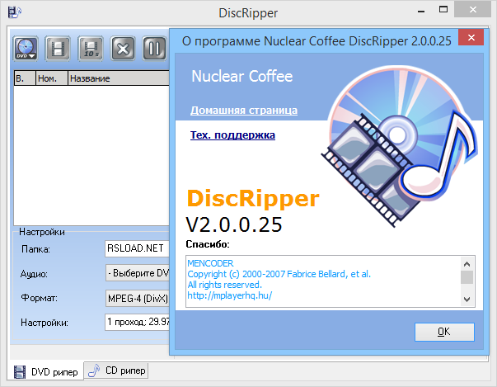This screenshot has height=387, width=497.
Task: Switch to the DVD рипер tab
Action: 46,371
